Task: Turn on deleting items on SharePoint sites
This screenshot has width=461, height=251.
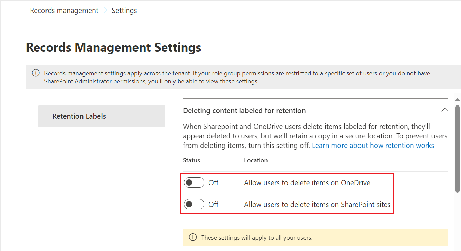Action: click(194, 204)
